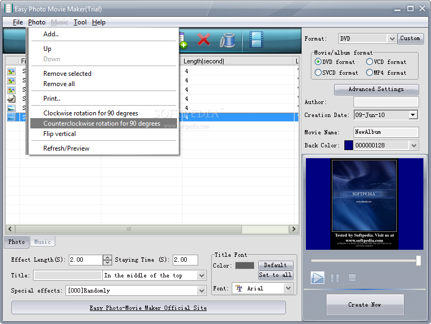Choose Remove selected menu entry
Viewport: 431px width, 324px height.
pyautogui.click(x=103, y=74)
